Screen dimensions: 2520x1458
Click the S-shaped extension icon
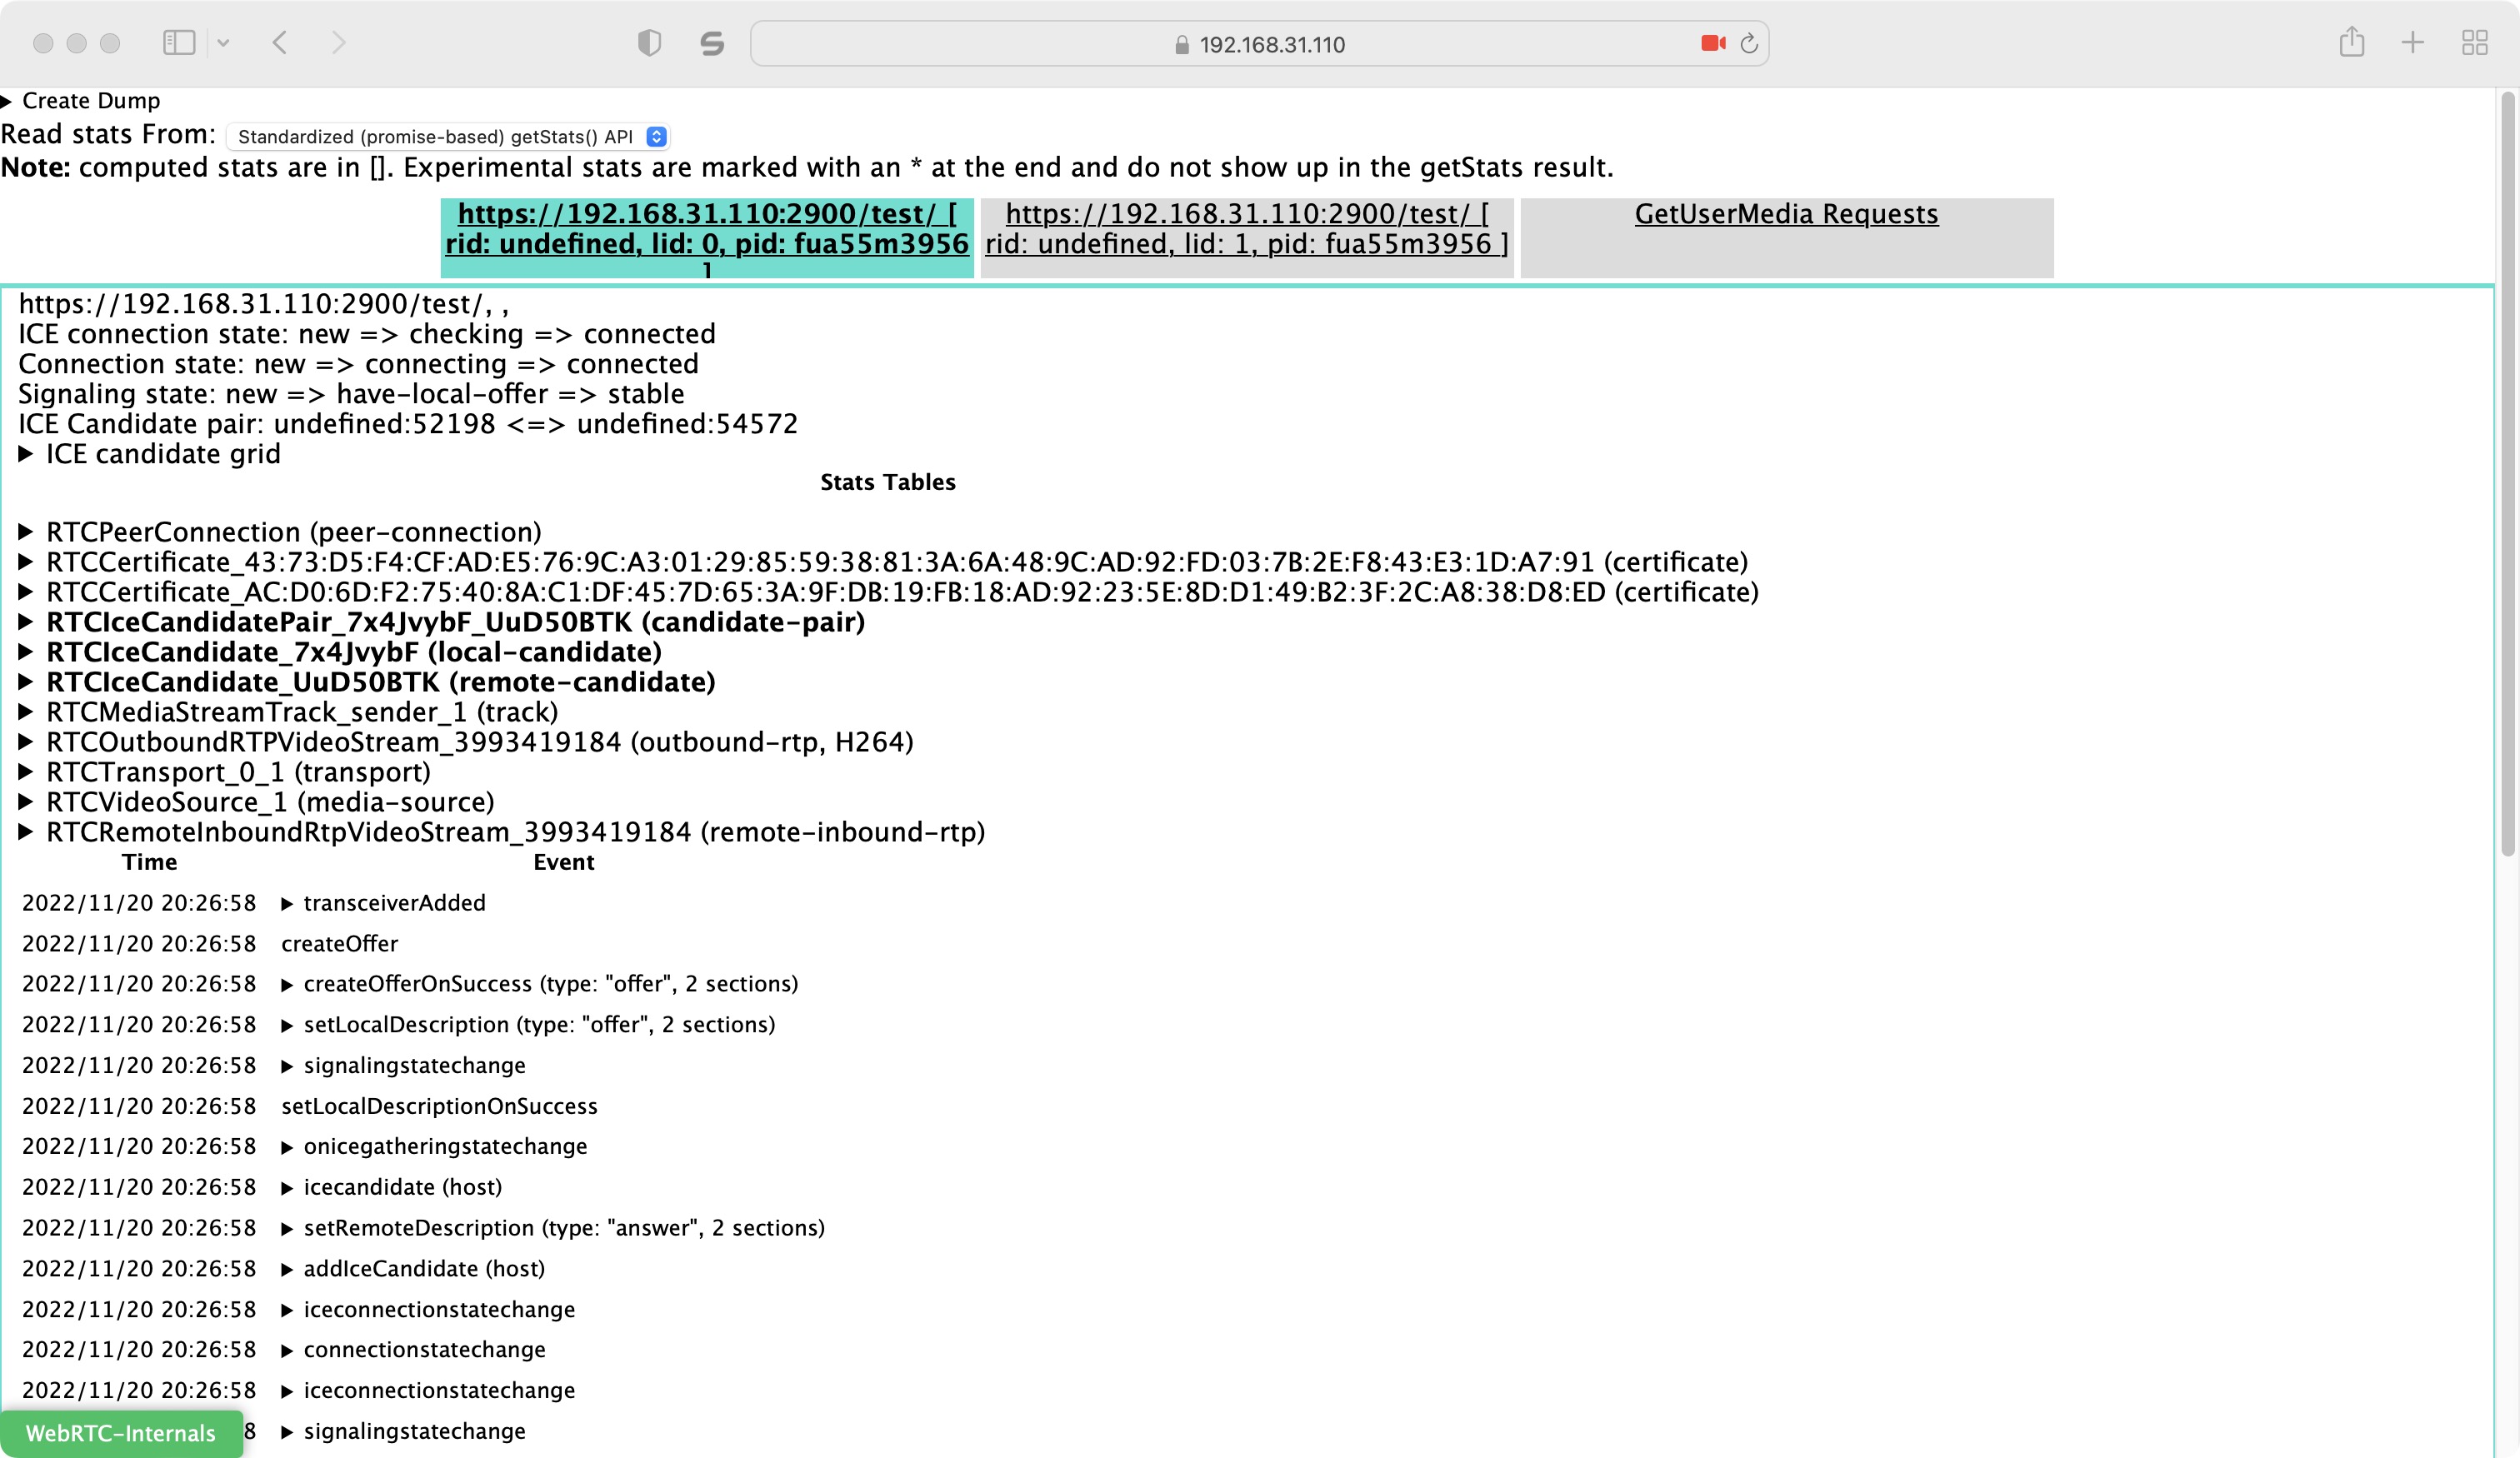(712, 43)
